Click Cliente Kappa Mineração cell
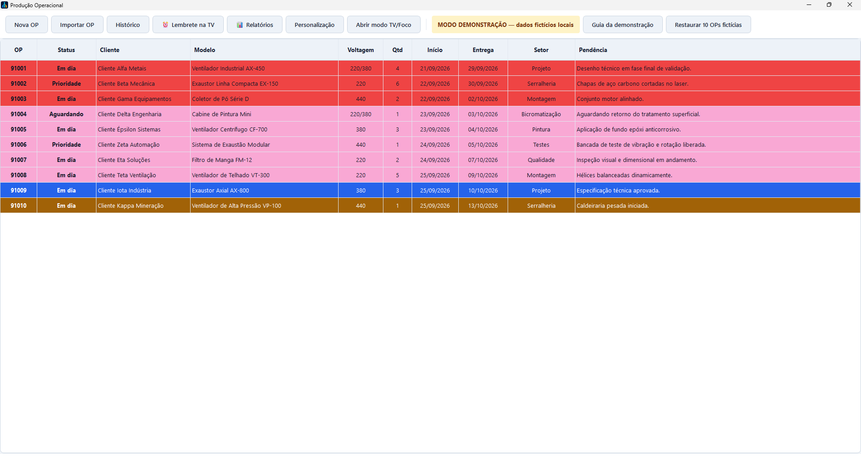861x463 pixels. tap(143, 205)
